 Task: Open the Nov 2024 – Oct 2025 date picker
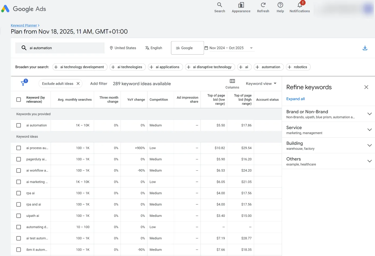click(x=229, y=48)
